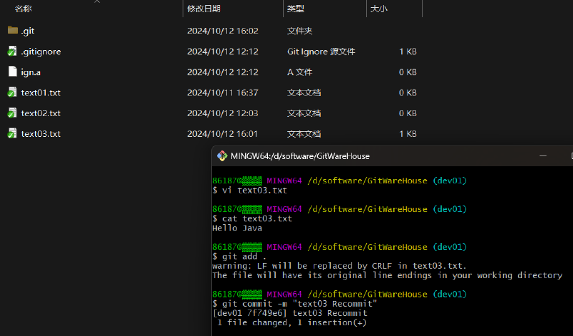Sort files by the 修改日期 column header
This screenshot has width=573, height=336.
(203, 9)
